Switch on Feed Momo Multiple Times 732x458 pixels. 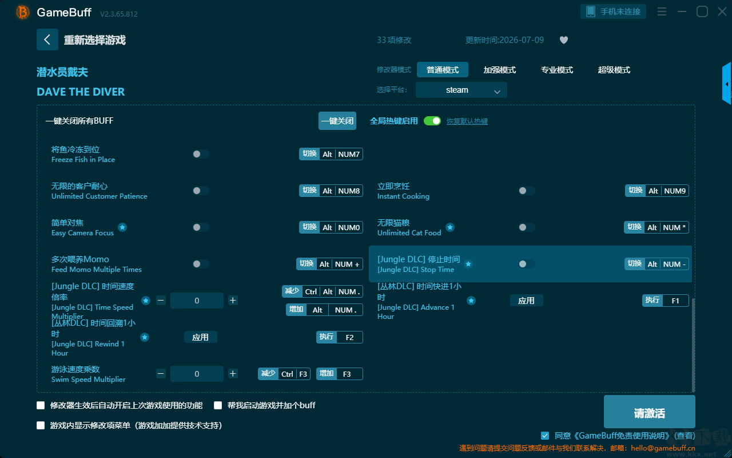201,264
